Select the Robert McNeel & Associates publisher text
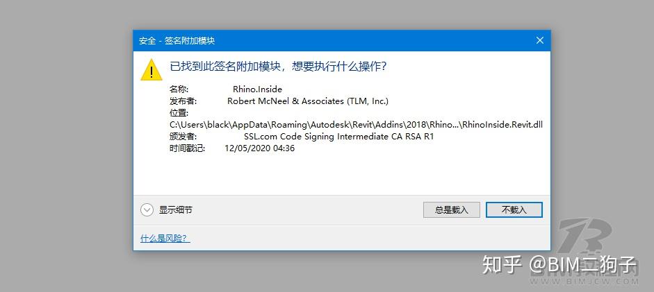The width and height of the screenshot is (654, 292). pos(307,101)
